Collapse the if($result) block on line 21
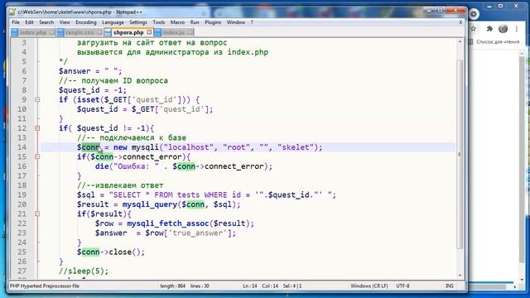The image size is (530, 298). 37,214
